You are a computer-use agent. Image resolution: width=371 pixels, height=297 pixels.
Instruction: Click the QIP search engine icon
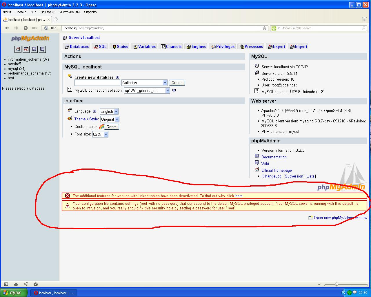click(273, 28)
